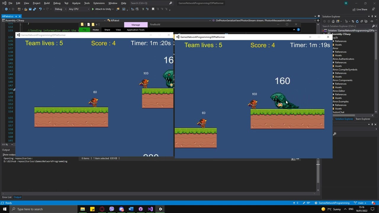Click the Windows taskbar search box
The image size is (379, 213).
point(43,209)
